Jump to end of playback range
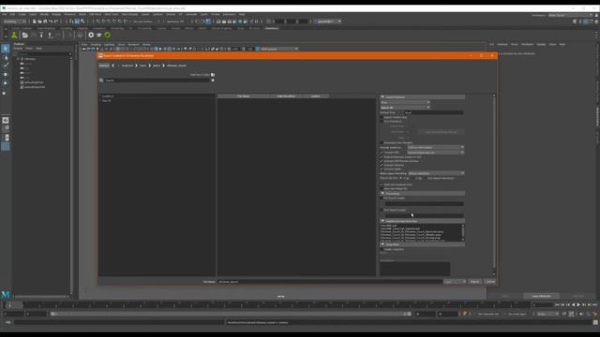The image size is (600, 337). click(x=594, y=305)
